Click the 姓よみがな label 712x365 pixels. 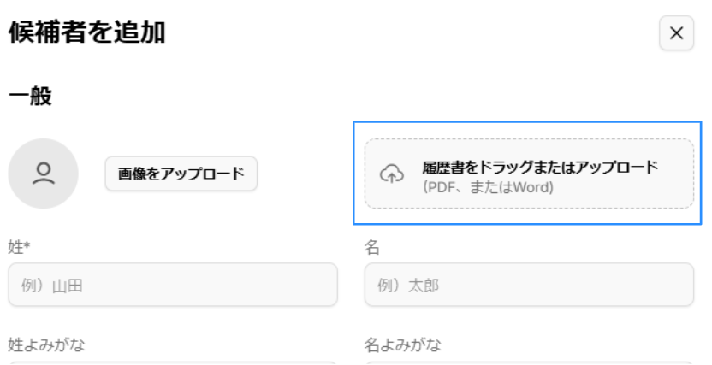(46, 345)
